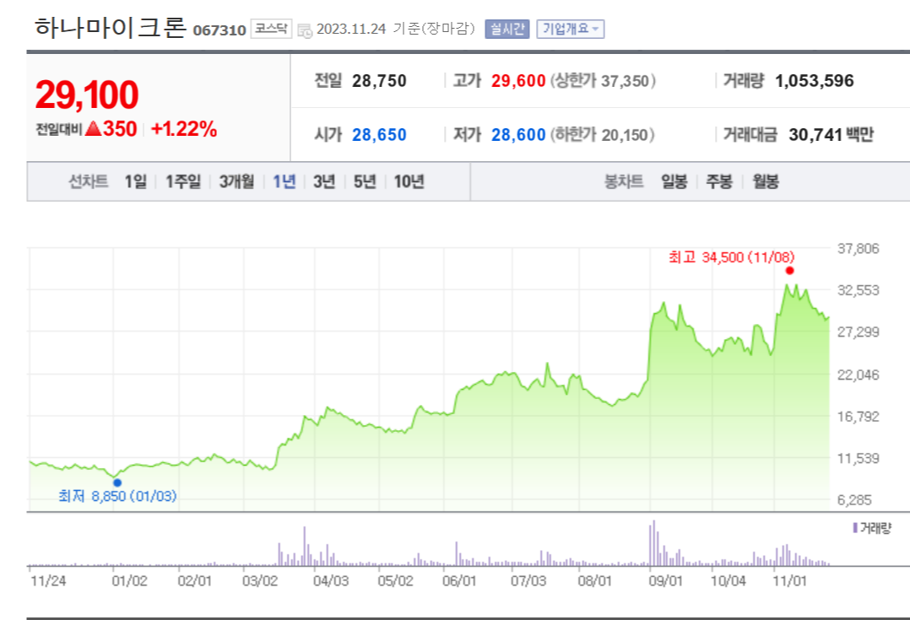Switch to the 일봉 candle chart
910x620 pixels.
point(674,182)
